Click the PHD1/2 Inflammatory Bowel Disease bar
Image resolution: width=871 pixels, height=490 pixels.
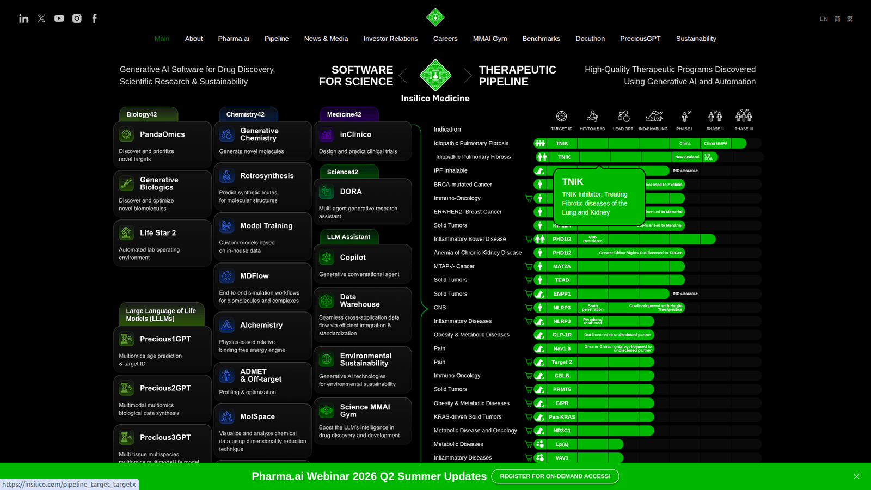tap(624, 239)
